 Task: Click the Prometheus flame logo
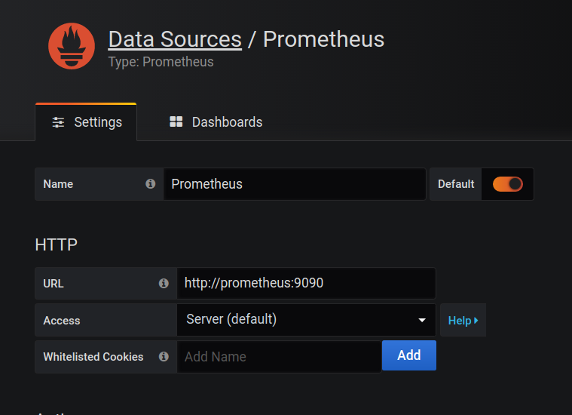72,46
